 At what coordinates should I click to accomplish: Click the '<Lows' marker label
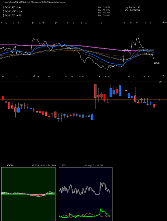(x=164, y=76)
